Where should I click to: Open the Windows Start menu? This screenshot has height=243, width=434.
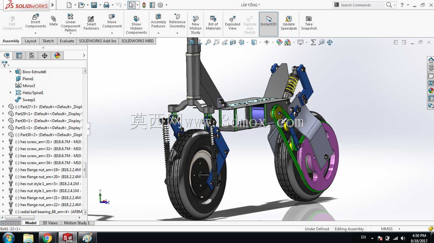(8, 238)
